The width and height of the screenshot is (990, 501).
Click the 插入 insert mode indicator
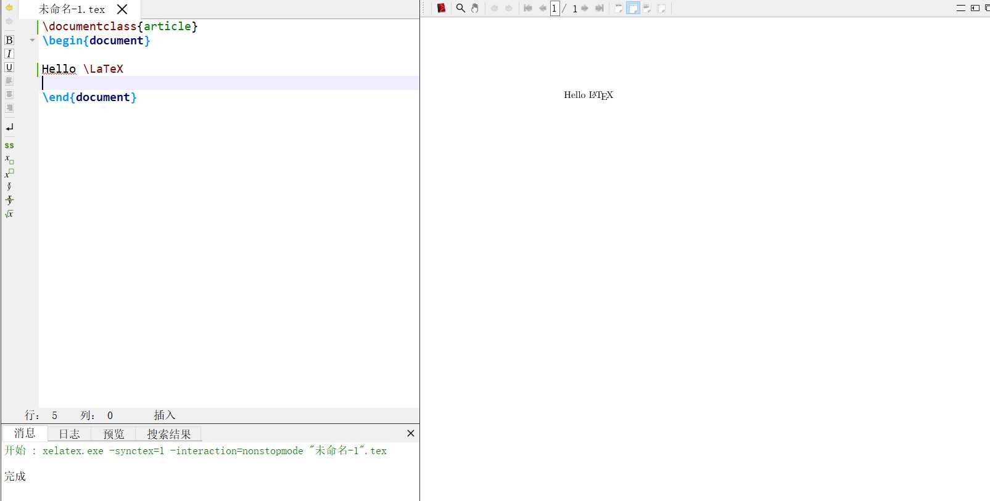tap(165, 415)
